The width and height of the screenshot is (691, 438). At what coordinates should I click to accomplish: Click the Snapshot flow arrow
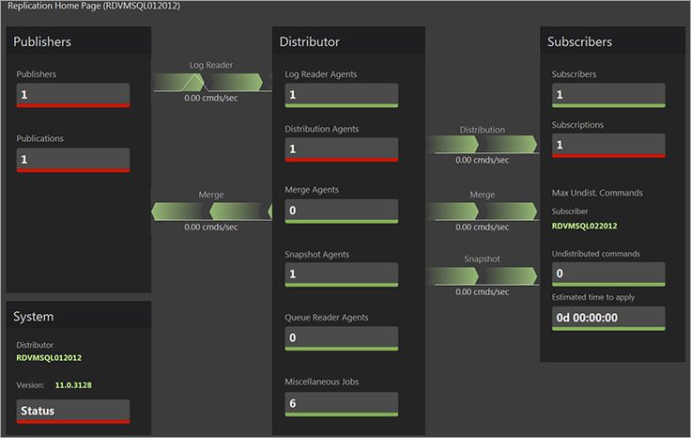(483, 275)
